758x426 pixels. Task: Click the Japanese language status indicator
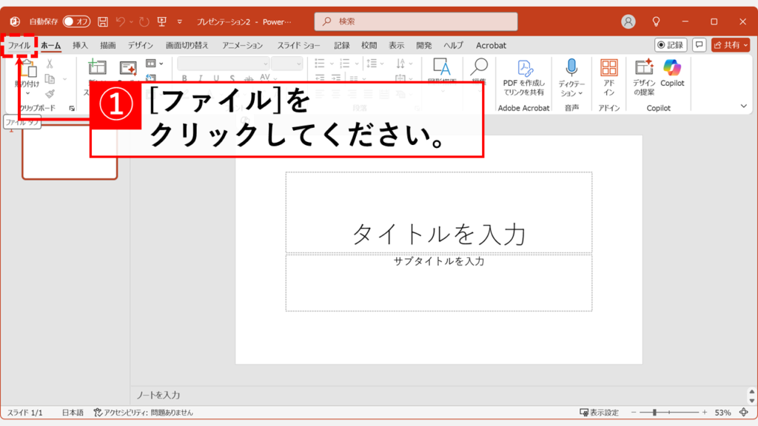(73, 413)
